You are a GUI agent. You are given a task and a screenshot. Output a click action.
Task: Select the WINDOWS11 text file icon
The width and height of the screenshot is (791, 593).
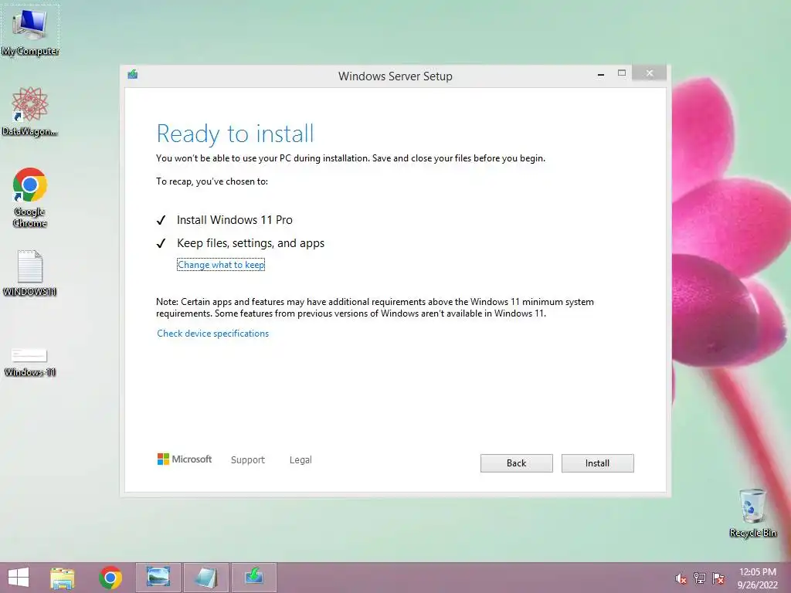[30, 273]
